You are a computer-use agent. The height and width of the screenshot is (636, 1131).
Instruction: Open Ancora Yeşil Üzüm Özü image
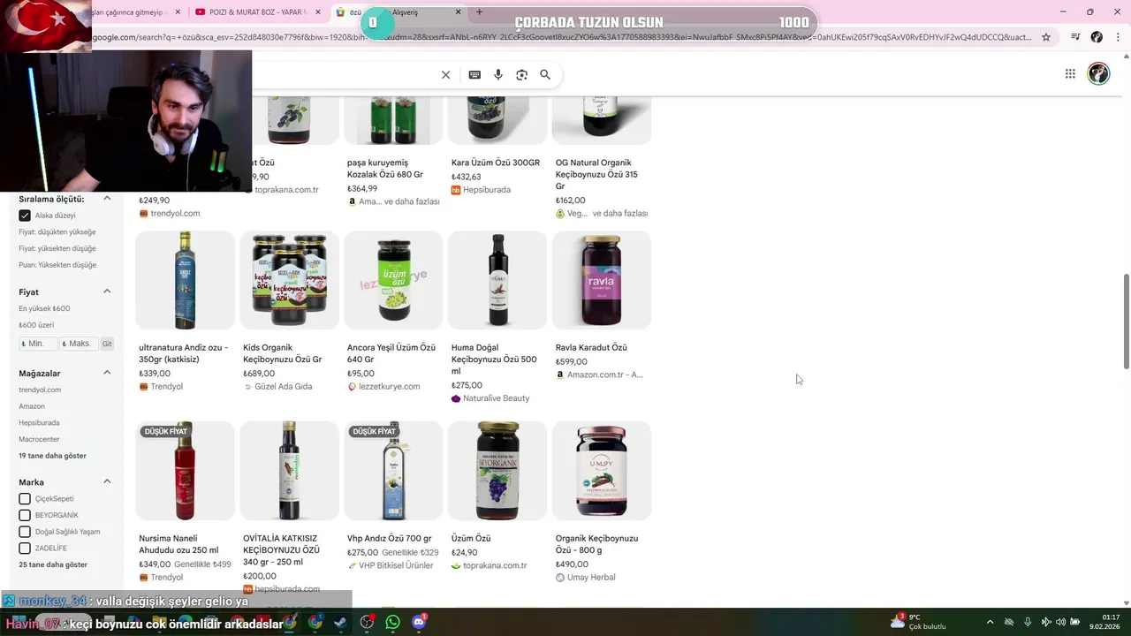(x=393, y=281)
